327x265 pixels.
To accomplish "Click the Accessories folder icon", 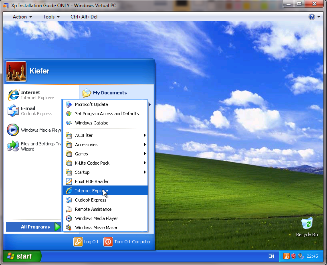I will coord(69,145).
